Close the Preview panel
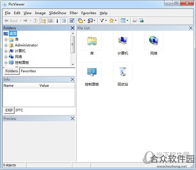 (72, 118)
